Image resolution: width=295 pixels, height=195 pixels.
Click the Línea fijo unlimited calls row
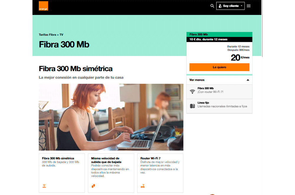(219, 105)
